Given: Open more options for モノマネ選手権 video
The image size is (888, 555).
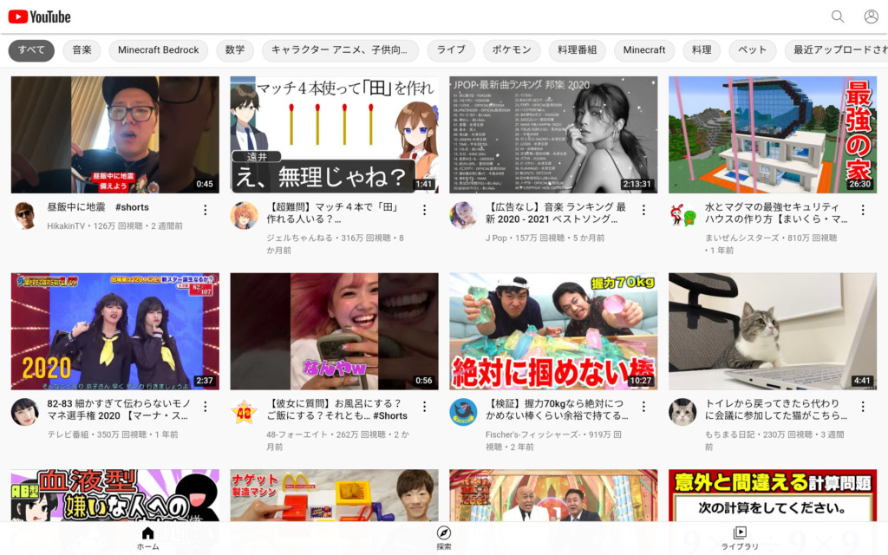Looking at the screenshot, I should point(205,407).
